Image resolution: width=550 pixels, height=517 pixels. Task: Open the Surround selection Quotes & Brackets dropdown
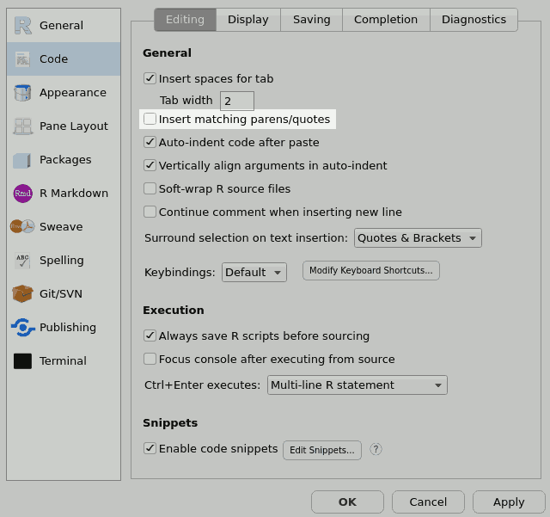(x=418, y=238)
